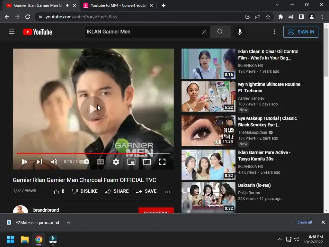Screen dimensions: 329x247
Task: Seek on the red video progress bar
Action: 93,153
